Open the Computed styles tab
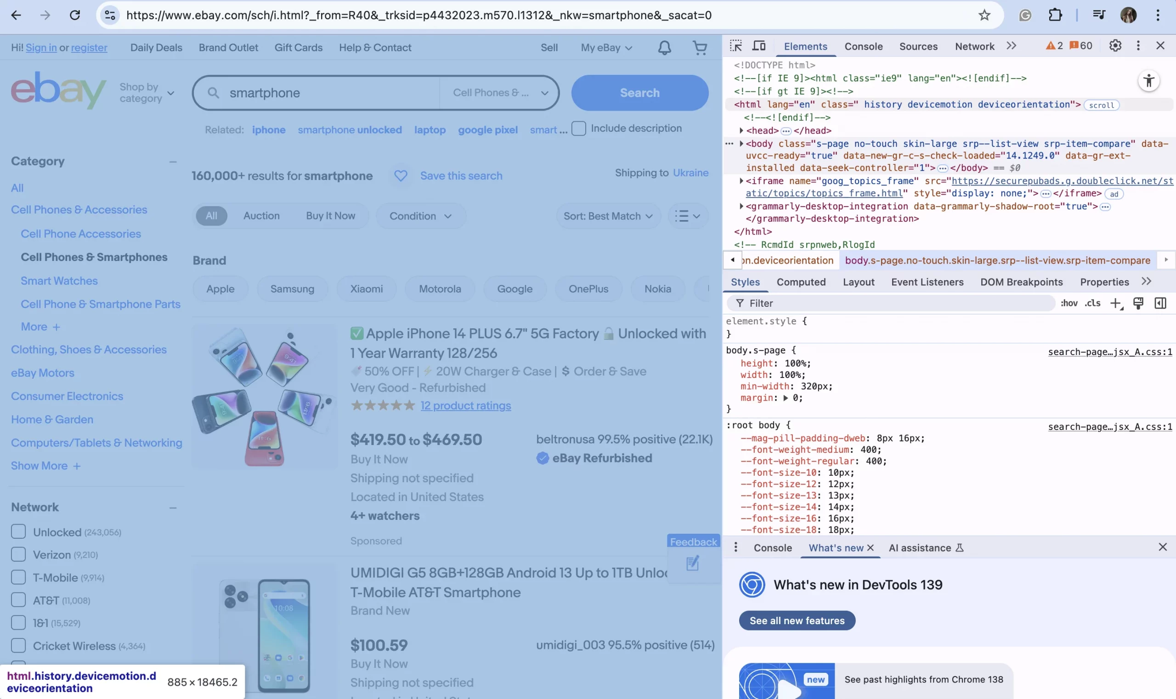The image size is (1176, 699). pyautogui.click(x=801, y=282)
